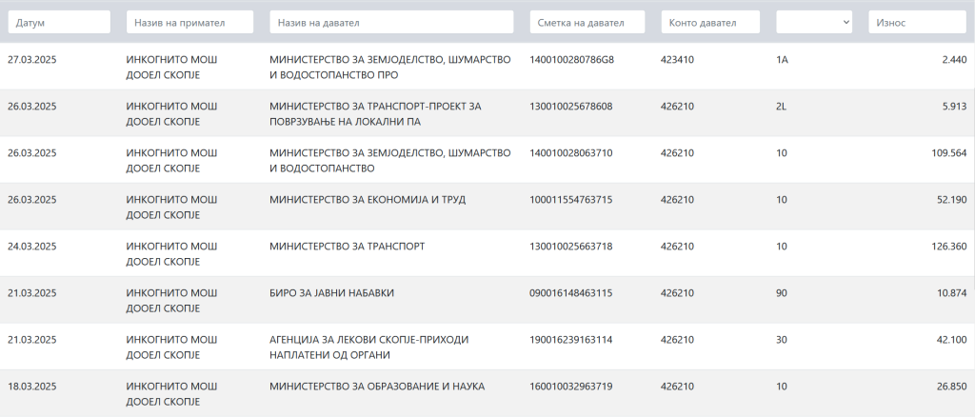The image size is (975, 417).
Task: Click account number 1400100280786G8
Action: pyautogui.click(x=571, y=59)
